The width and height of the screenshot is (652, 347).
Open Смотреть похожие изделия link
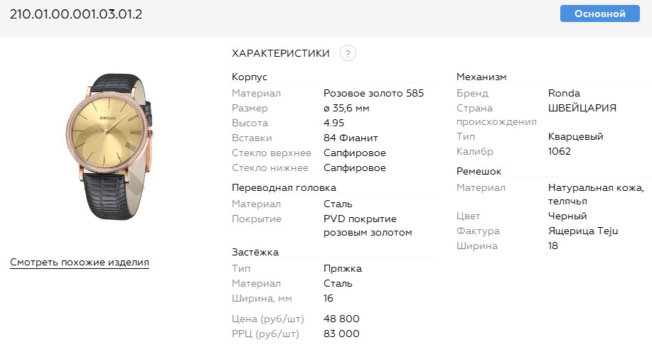pyautogui.click(x=80, y=263)
